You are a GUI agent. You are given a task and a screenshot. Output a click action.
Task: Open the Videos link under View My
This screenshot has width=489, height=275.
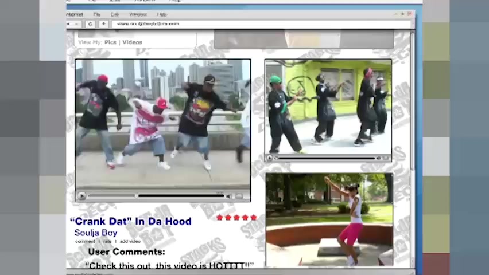point(132,42)
